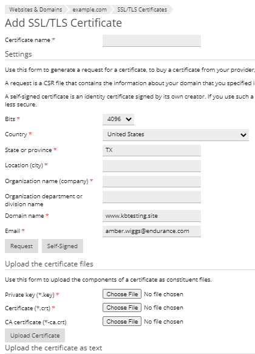Image resolution: width=255 pixels, height=354 pixels.
Task: Choose File for Certificate (*.crt)
Action: pyautogui.click(x=122, y=308)
